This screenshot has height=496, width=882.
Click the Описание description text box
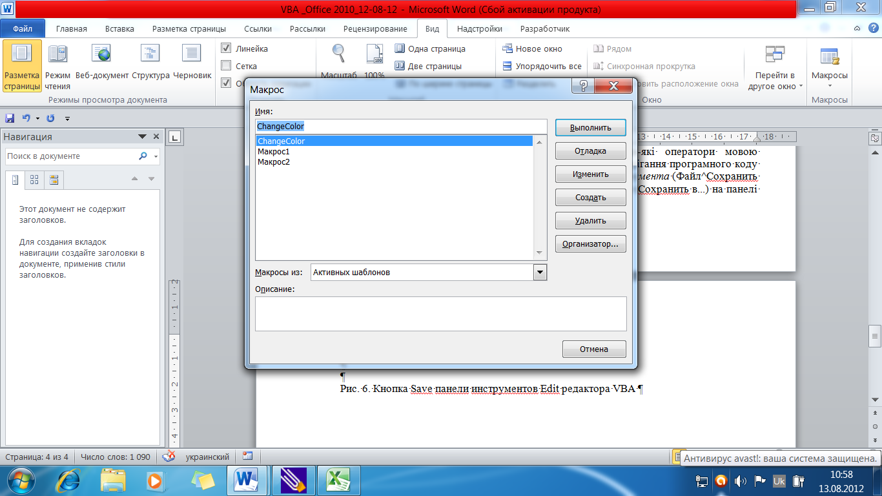(x=441, y=314)
